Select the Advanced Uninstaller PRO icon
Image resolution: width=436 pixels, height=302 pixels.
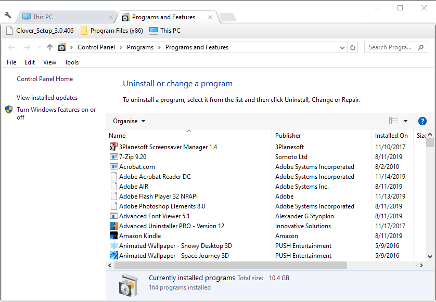tap(114, 226)
